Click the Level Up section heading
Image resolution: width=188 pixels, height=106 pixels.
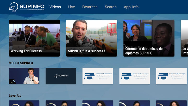tap(15, 96)
